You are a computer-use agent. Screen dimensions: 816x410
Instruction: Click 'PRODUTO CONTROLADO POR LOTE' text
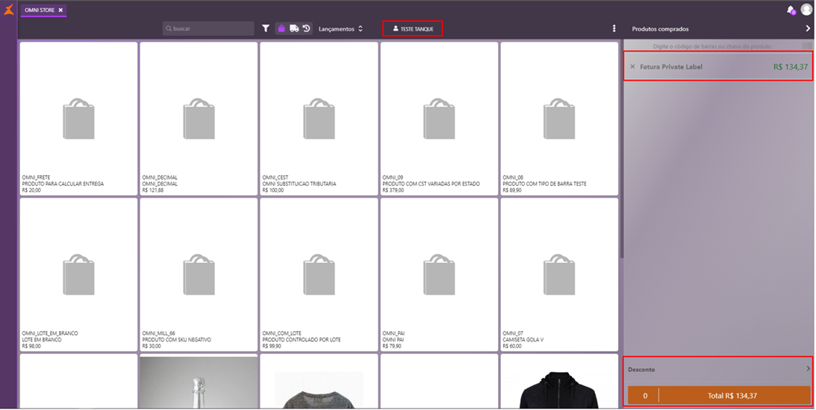302,340
